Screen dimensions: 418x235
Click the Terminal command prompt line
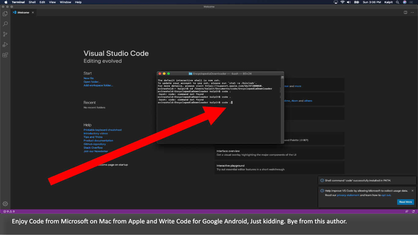pos(195,103)
